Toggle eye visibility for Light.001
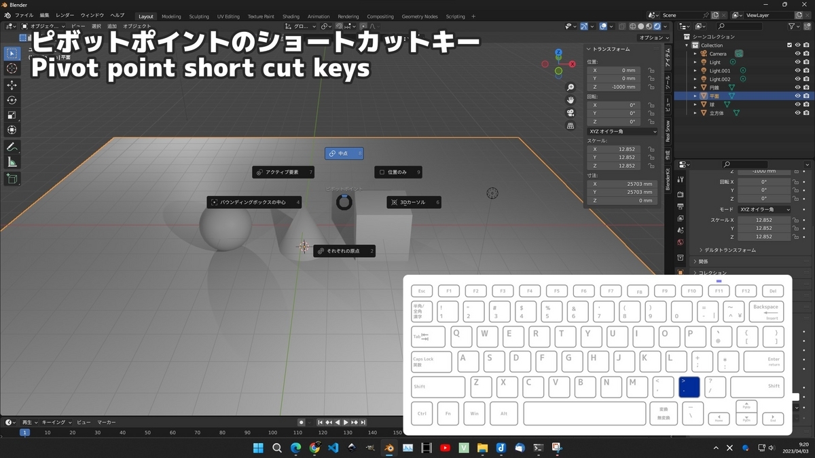The image size is (815, 458). tap(797, 71)
